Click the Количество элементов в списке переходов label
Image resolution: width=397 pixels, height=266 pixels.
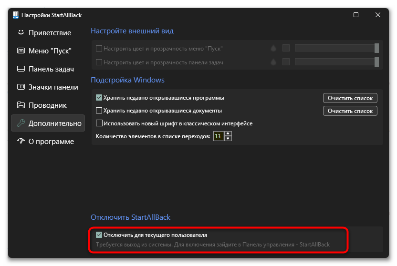153,136
